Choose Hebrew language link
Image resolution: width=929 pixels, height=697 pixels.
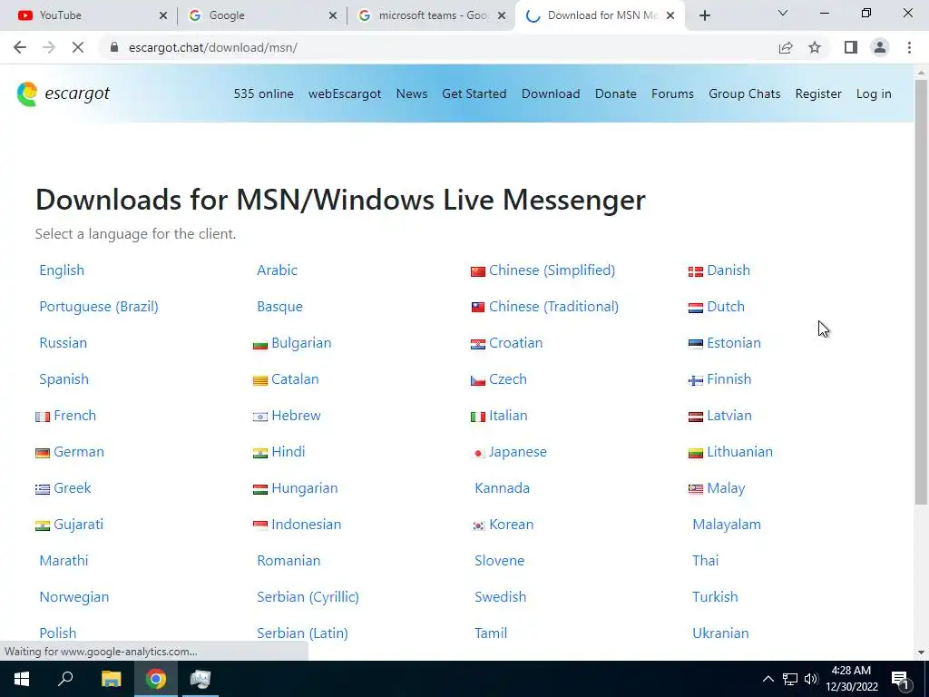(x=296, y=416)
